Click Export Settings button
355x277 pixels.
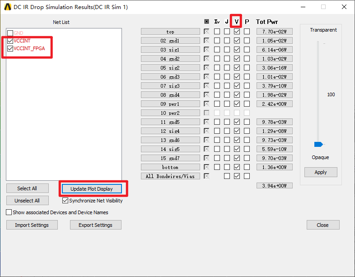coord(96,225)
